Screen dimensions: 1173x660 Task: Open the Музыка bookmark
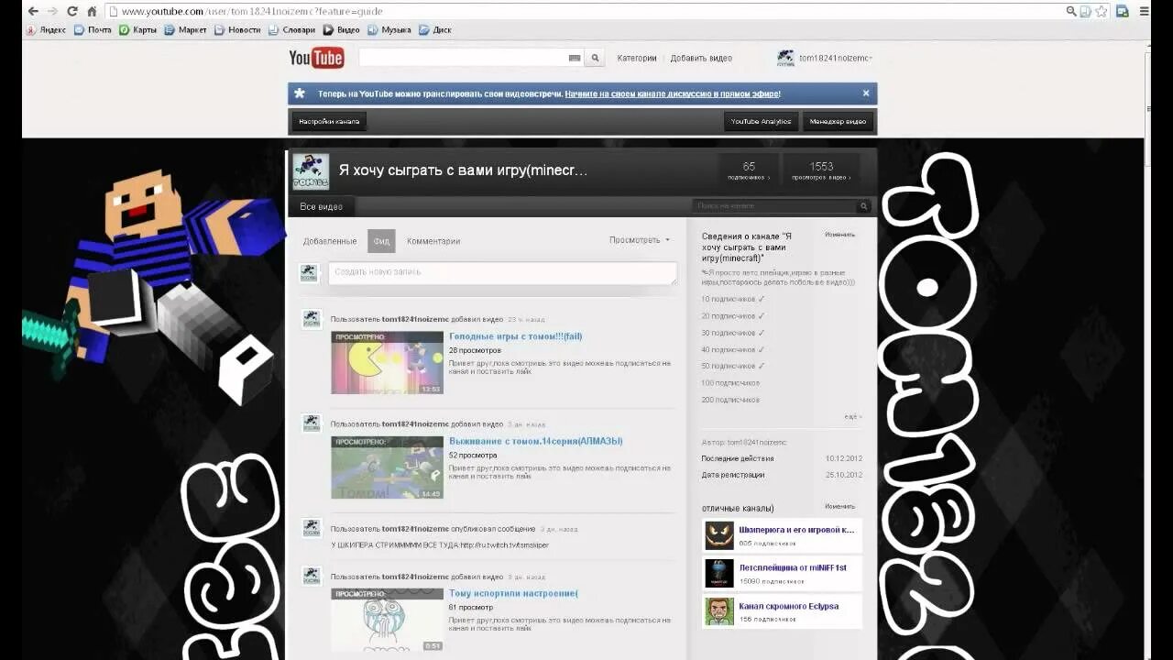(x=389, y=29)
